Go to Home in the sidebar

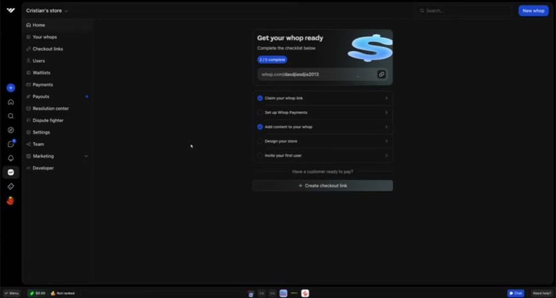[x=57, y=25]
